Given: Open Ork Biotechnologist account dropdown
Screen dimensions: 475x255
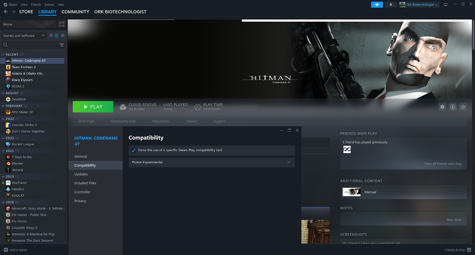Looking at the screenshot, I should coord(422,4).
